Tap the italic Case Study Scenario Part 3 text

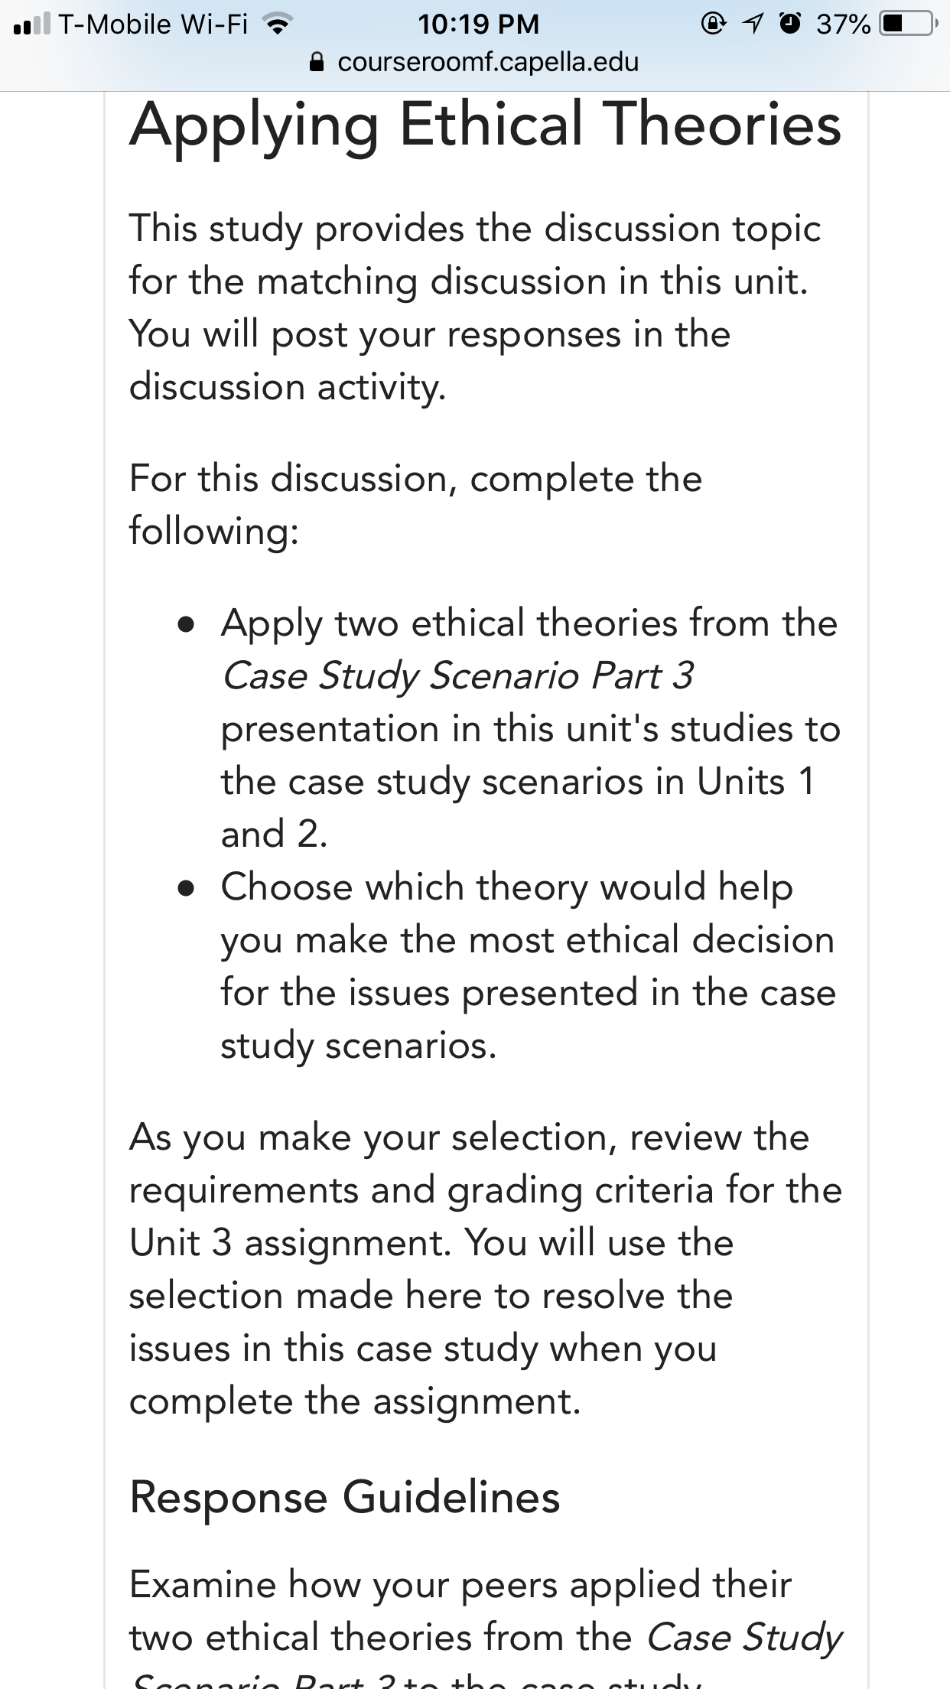pos(457,675)
